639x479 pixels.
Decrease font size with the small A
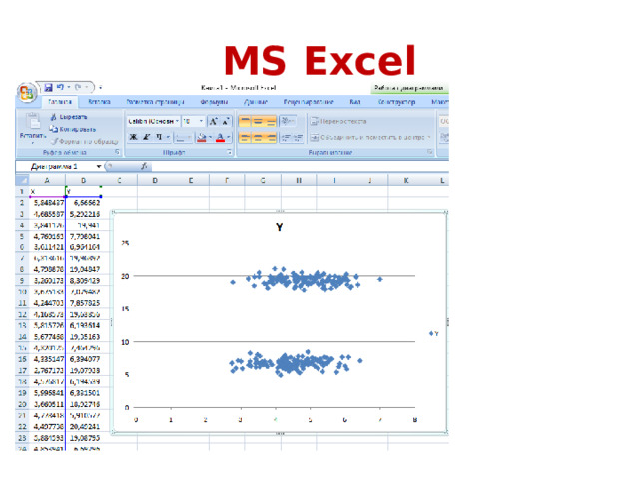(226, 121)
